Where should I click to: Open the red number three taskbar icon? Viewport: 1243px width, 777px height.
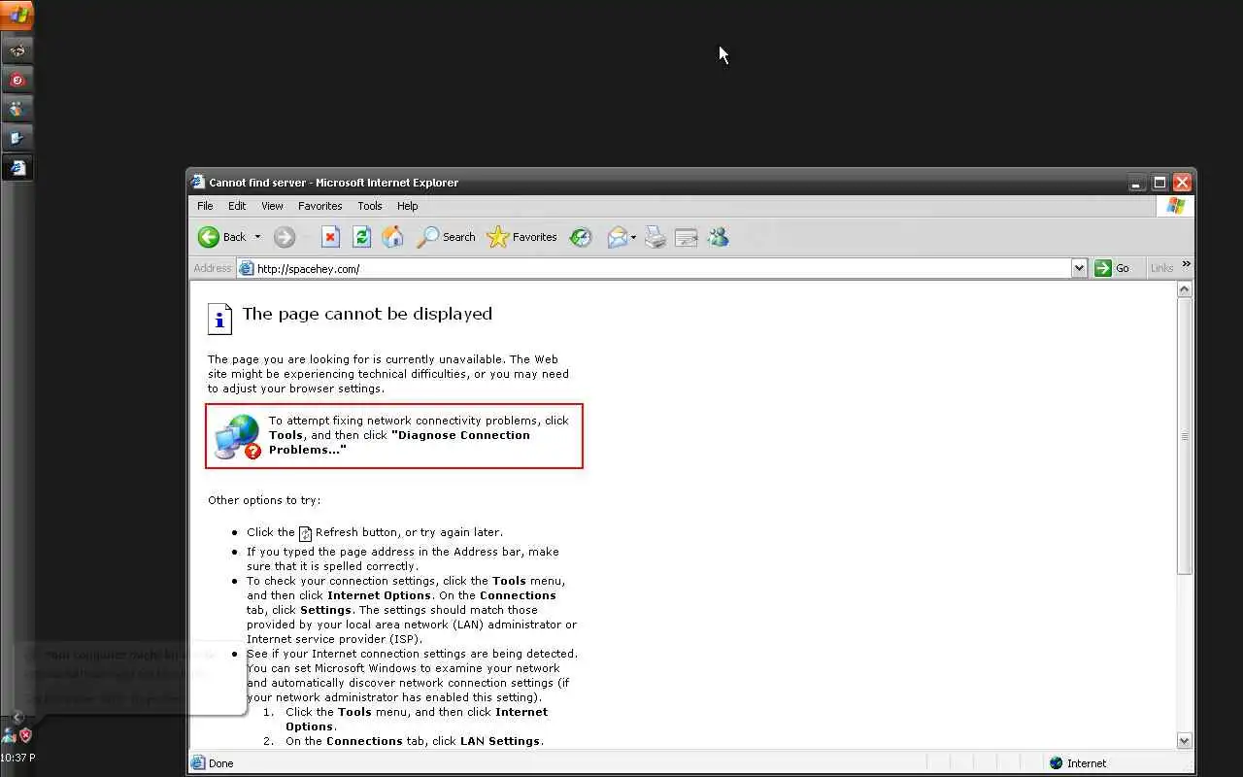point(17,80)
